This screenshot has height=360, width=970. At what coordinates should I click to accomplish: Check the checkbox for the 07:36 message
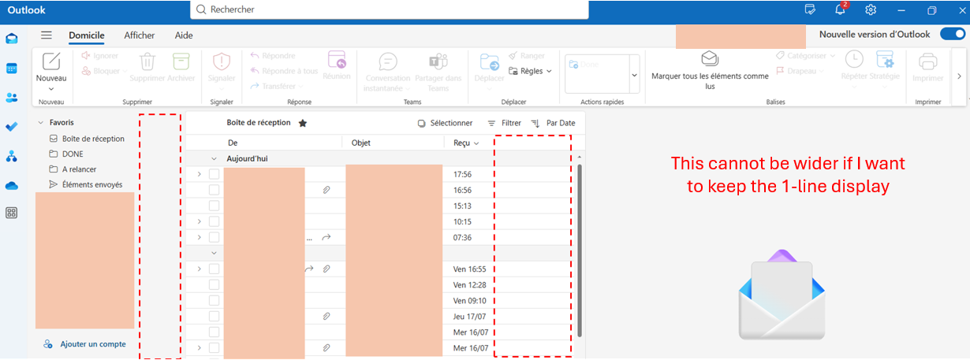[x=214, y=237]
